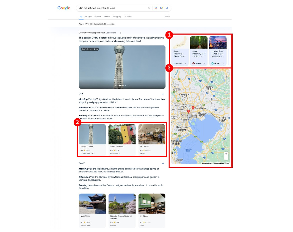293x232 pixels.
Task: Open the search Tools option
Action: (x=167, y=17)
